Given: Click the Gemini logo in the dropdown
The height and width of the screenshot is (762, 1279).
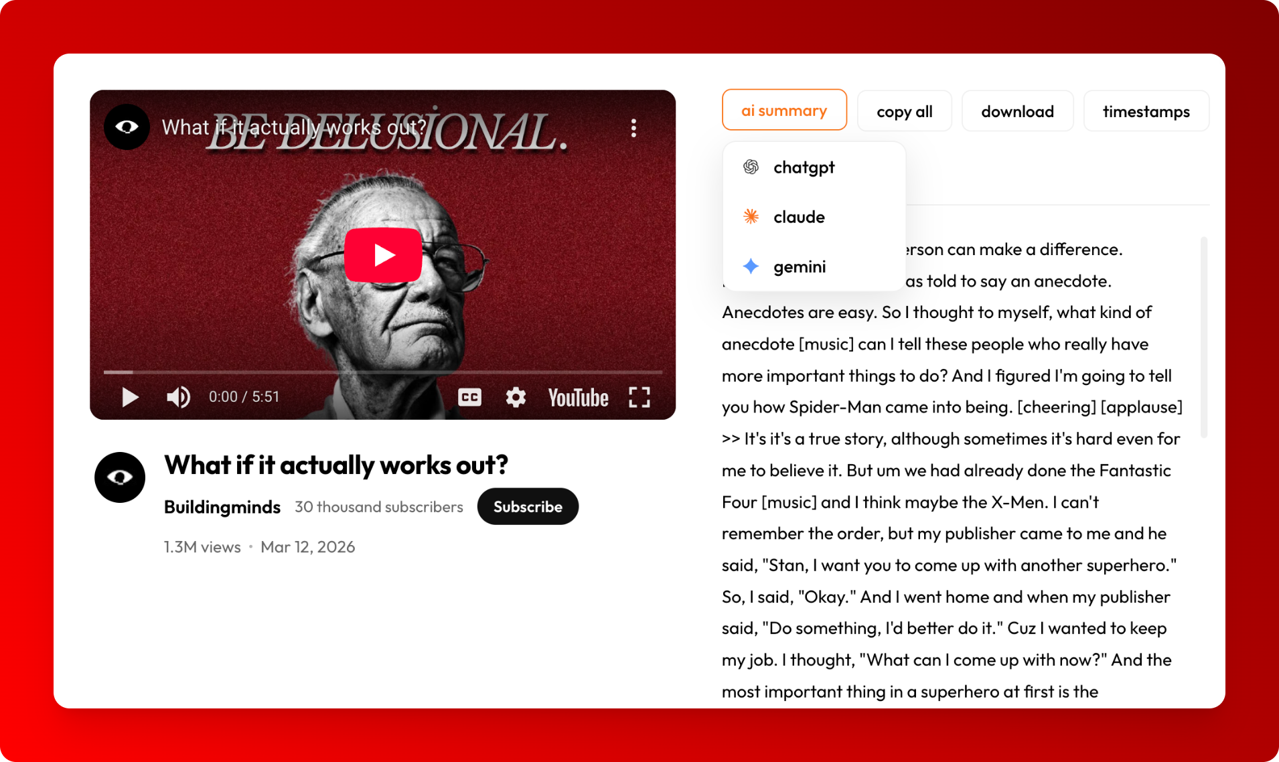Looking at the screenshot, I should pos(751,266).
